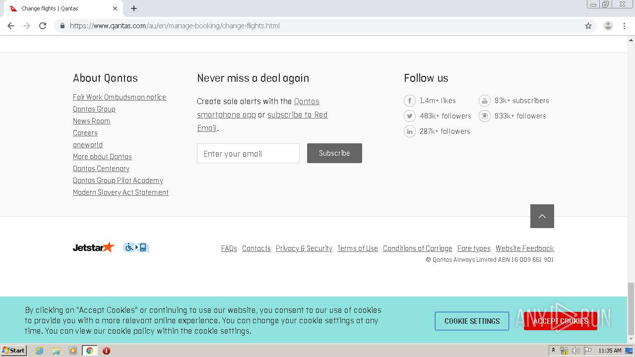This screenshot has height=357, width=635.
Task: Focus the Enter your email field
Action: tap(248, 153)
